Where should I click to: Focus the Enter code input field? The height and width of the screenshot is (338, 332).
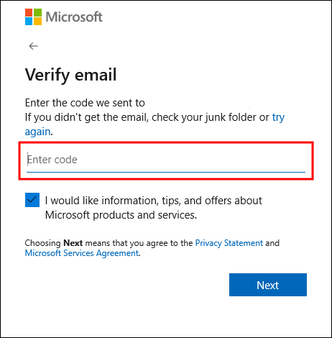(166, 160)
